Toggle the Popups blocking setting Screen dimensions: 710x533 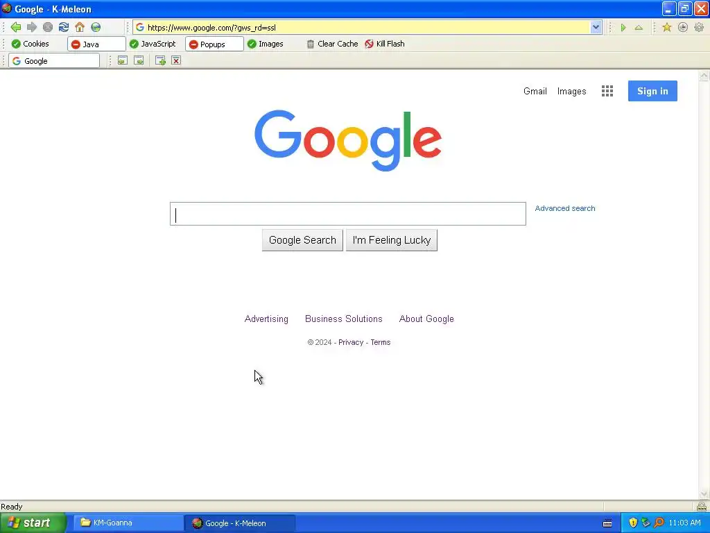coord(214,44)
